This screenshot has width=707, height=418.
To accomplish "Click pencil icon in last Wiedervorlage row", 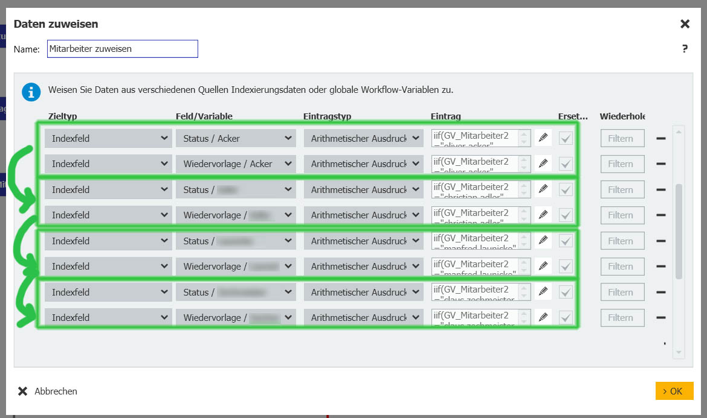I will point(543,317).
